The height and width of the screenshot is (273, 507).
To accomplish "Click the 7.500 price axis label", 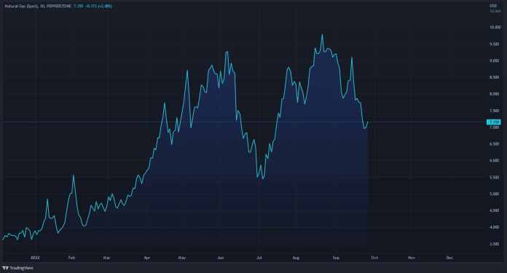I will coord(495,111).
